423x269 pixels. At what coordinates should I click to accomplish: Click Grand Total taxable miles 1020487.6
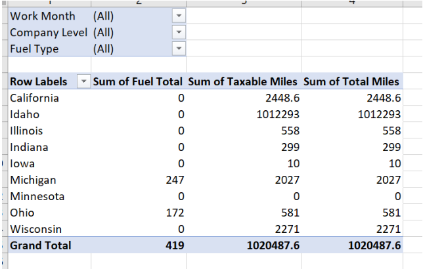point(273,245)
